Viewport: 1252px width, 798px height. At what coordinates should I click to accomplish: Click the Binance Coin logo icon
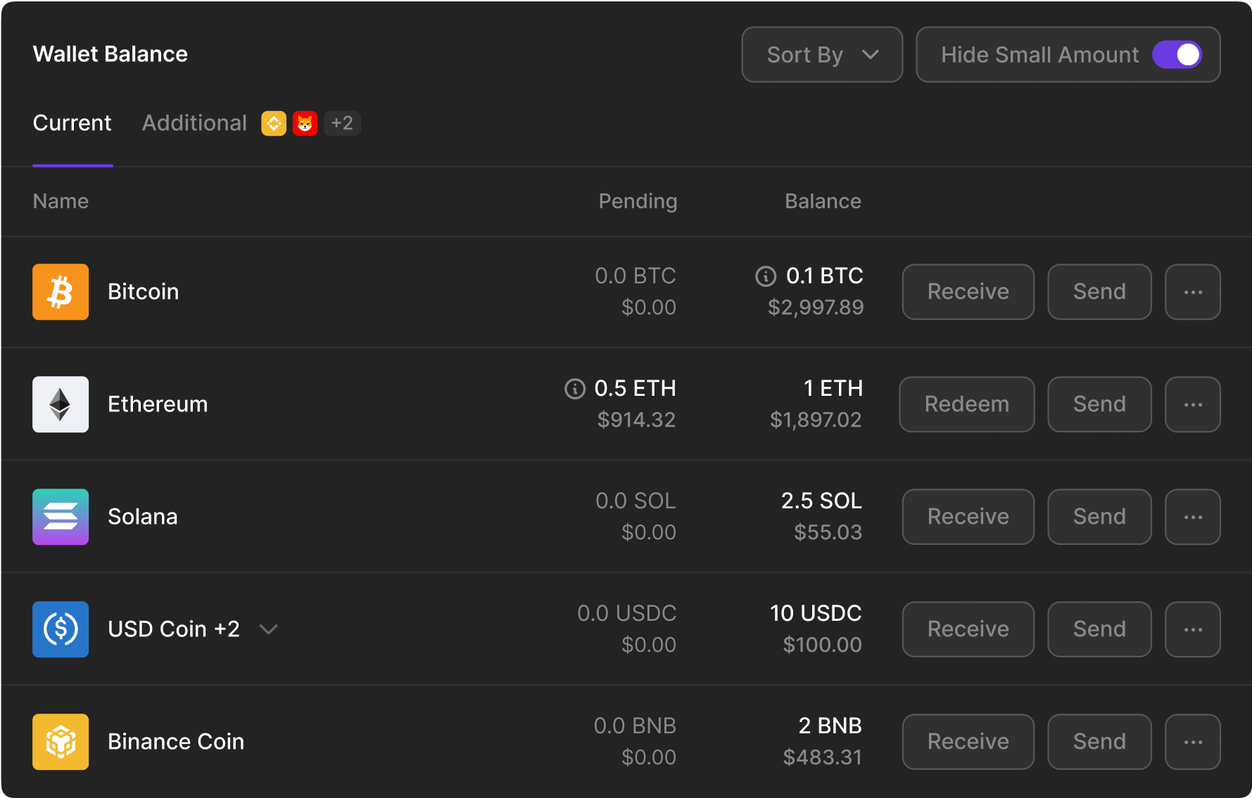click(61, 742)
